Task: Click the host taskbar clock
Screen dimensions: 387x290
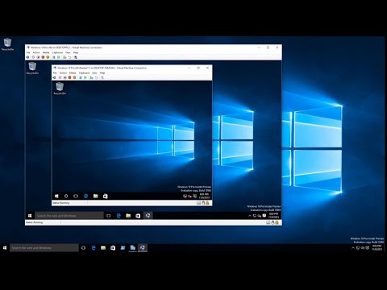Action: (377, 248)
